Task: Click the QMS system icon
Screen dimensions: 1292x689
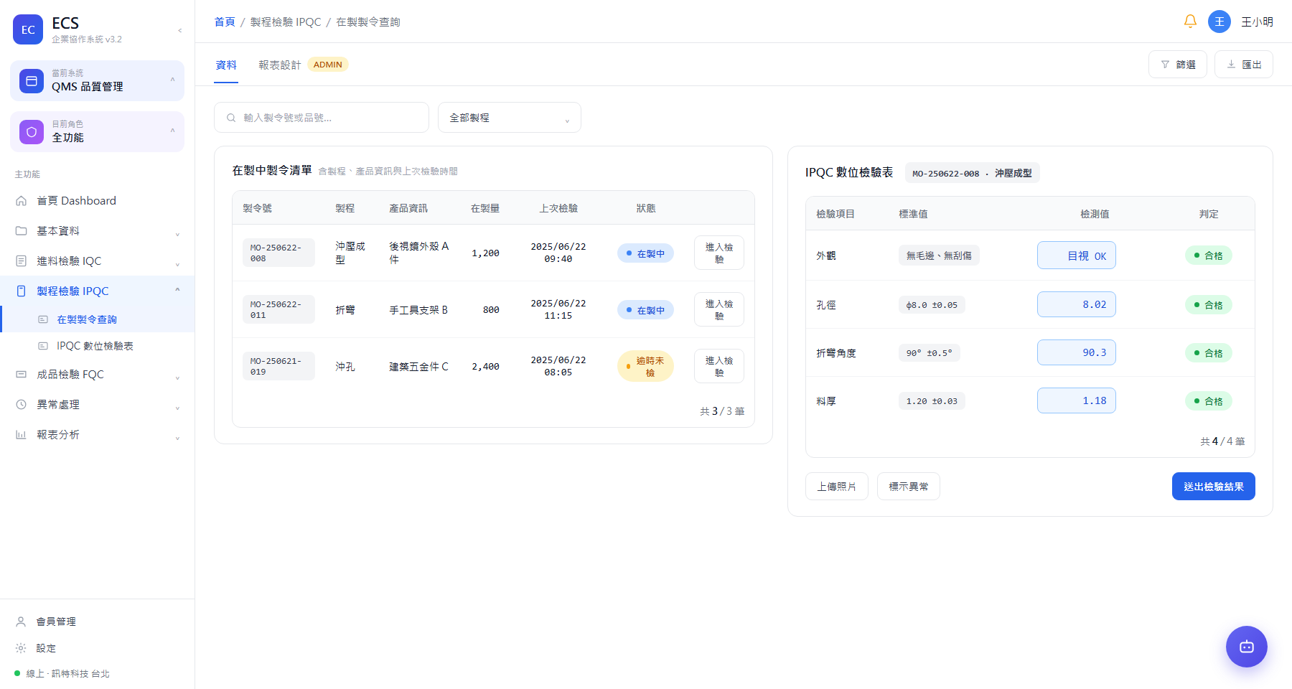Action: (32, 81)
